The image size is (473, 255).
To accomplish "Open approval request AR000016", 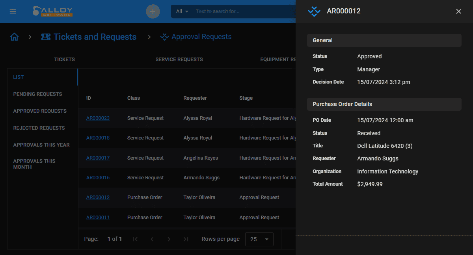I will point(98,178).
